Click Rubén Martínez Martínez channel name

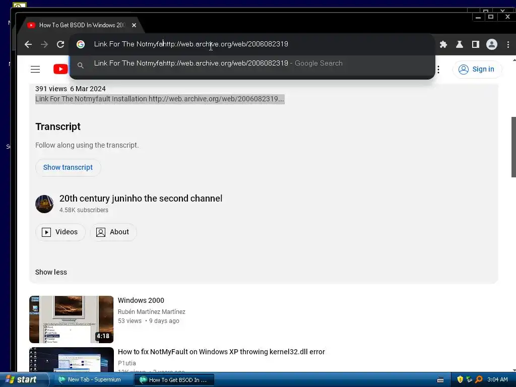(151, 311)
